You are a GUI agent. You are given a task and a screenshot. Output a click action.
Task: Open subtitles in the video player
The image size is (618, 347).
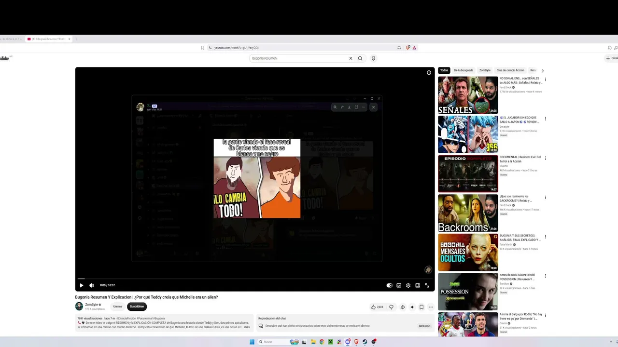click(x=399, y=285)
